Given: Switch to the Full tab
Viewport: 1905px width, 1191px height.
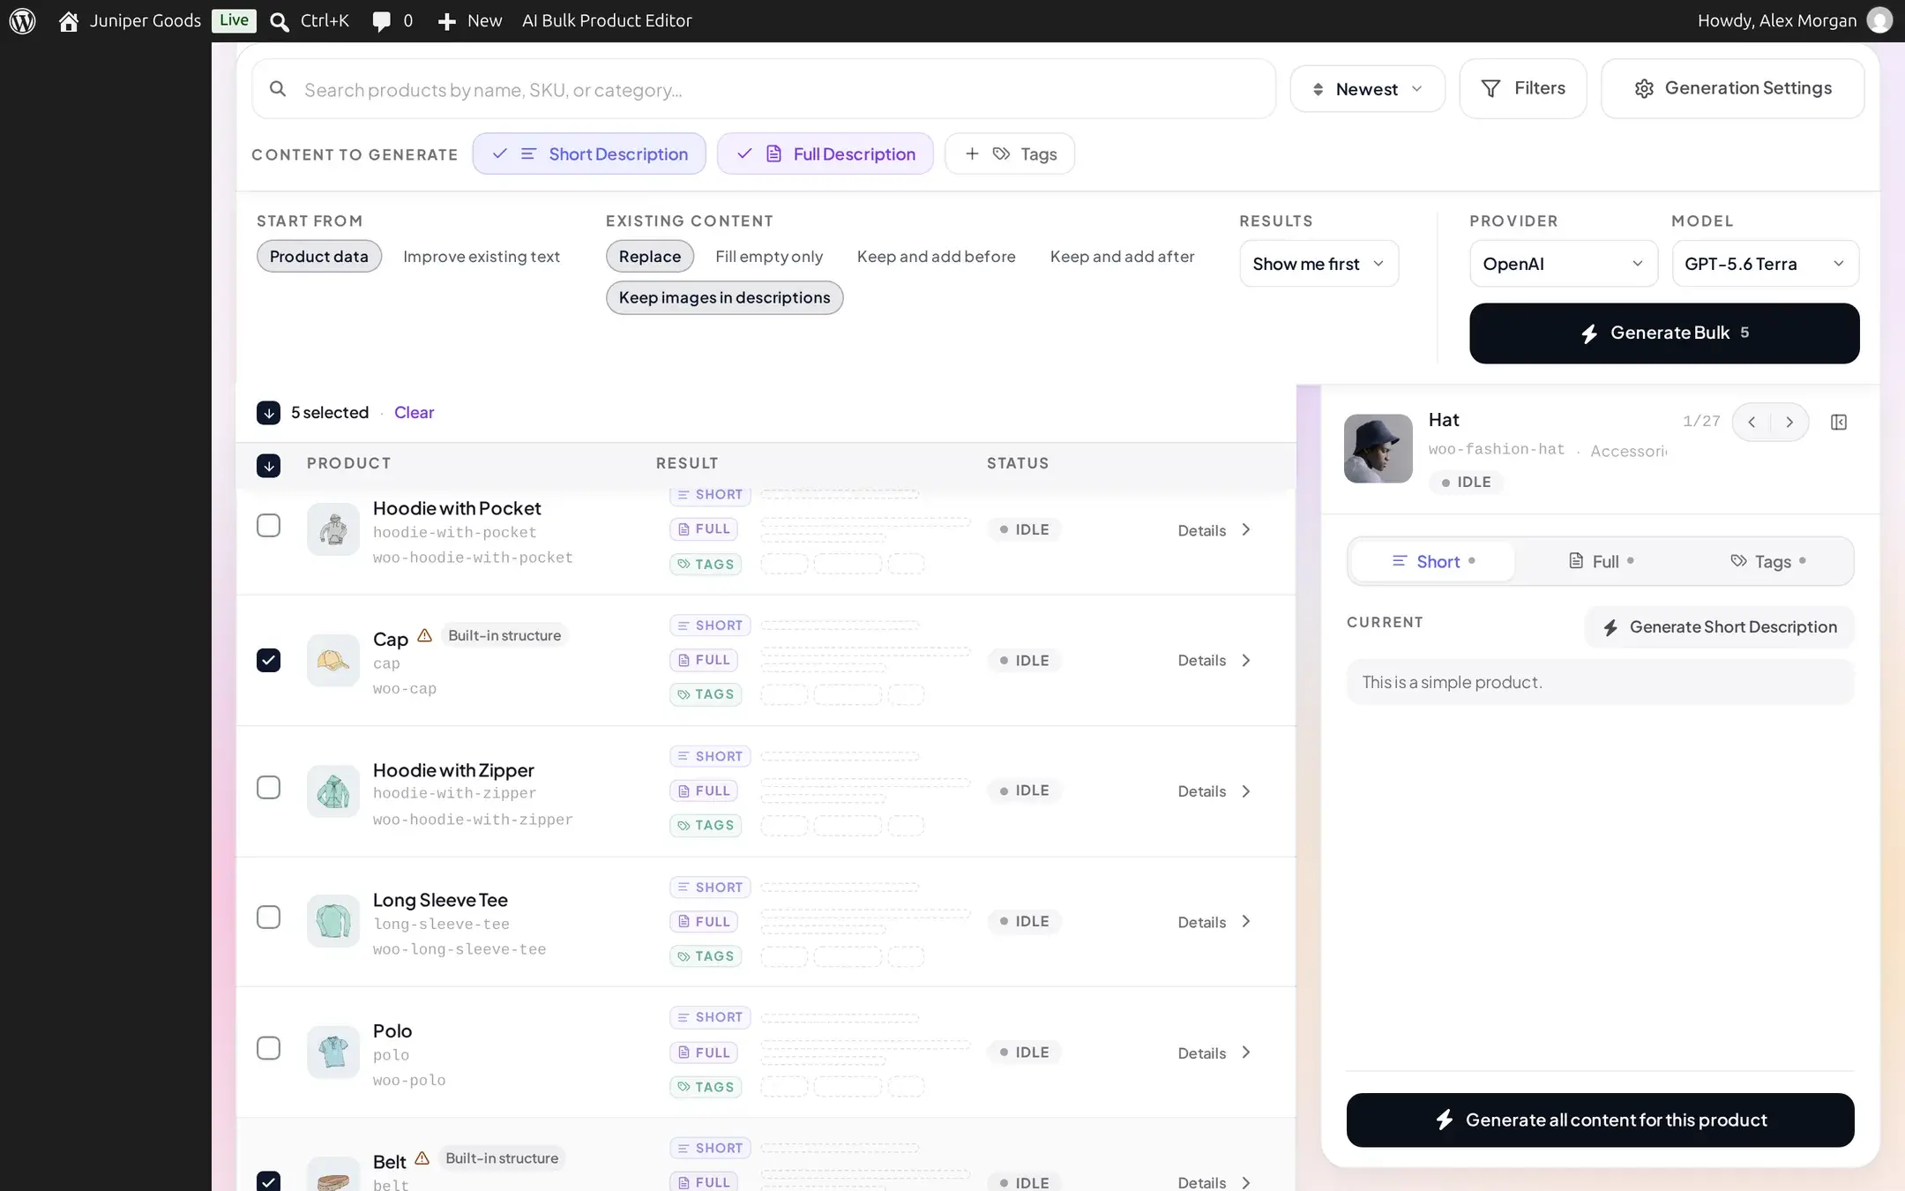Looking at the screenshot, I should tap(1601, 561).
